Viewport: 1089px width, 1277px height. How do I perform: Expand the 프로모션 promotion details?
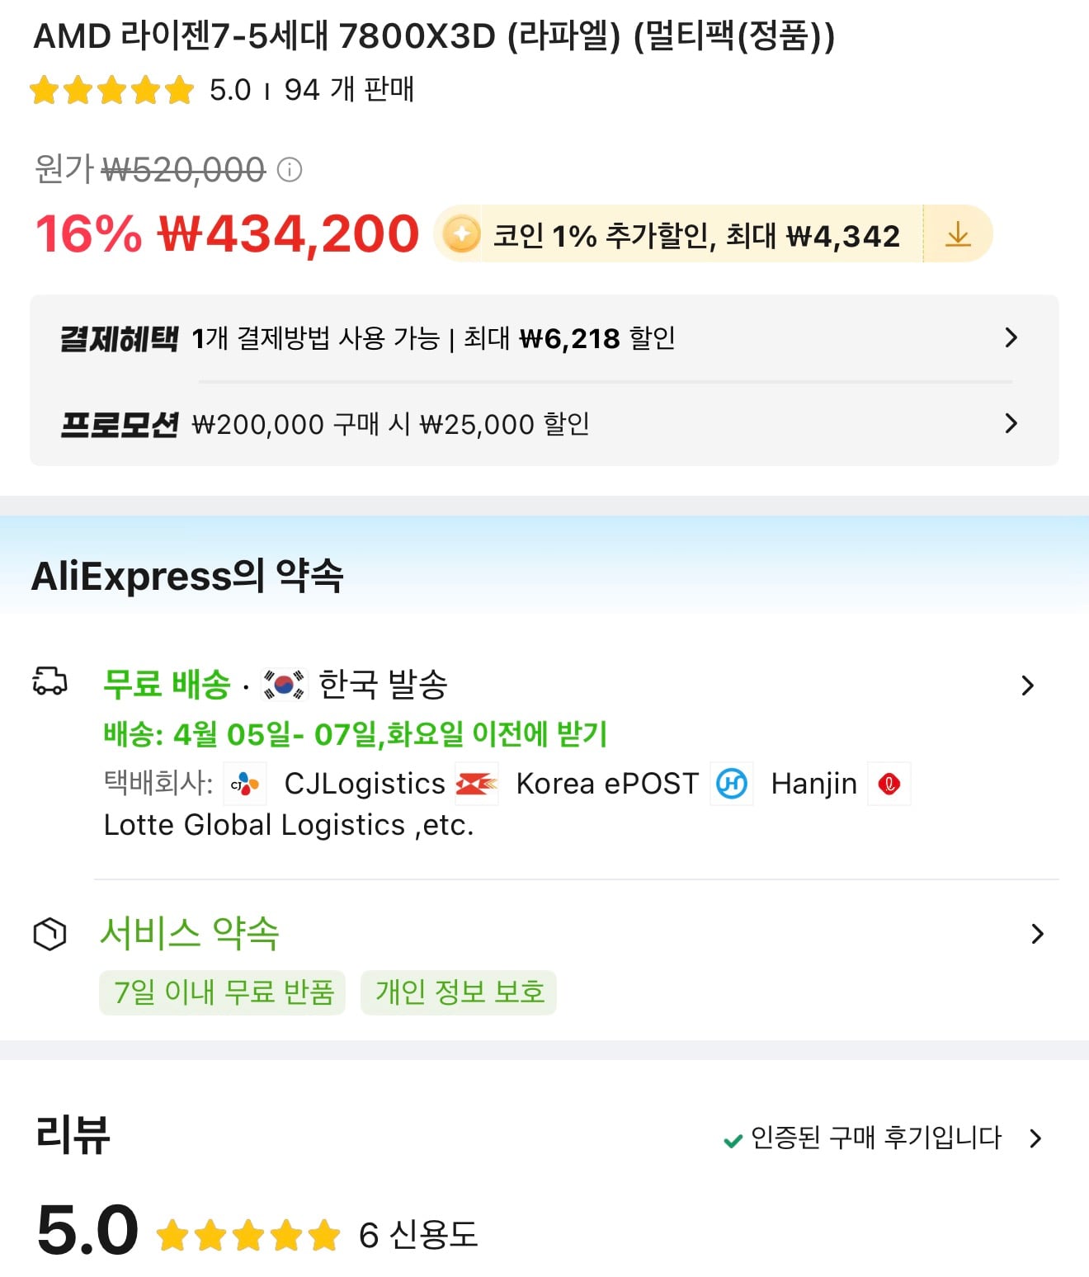(x=1011, y=423)
